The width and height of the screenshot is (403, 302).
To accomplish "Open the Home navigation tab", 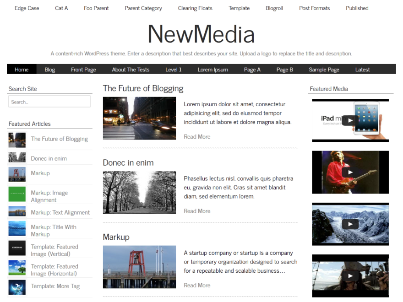I will [21, 69].
